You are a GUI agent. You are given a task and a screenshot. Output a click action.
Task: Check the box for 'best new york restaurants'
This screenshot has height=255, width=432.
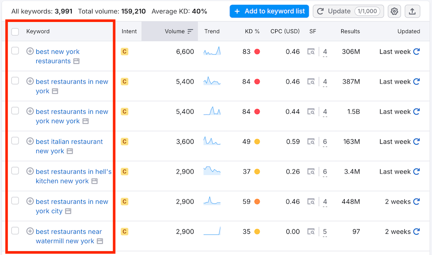15,51
